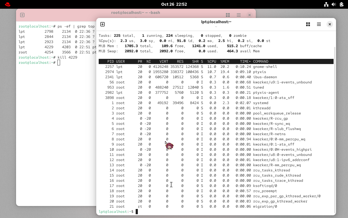Image resolution: width=348 pixels, height=218 pixels.
Task: Click the wired network icon in the system tray
Action: 326,4
